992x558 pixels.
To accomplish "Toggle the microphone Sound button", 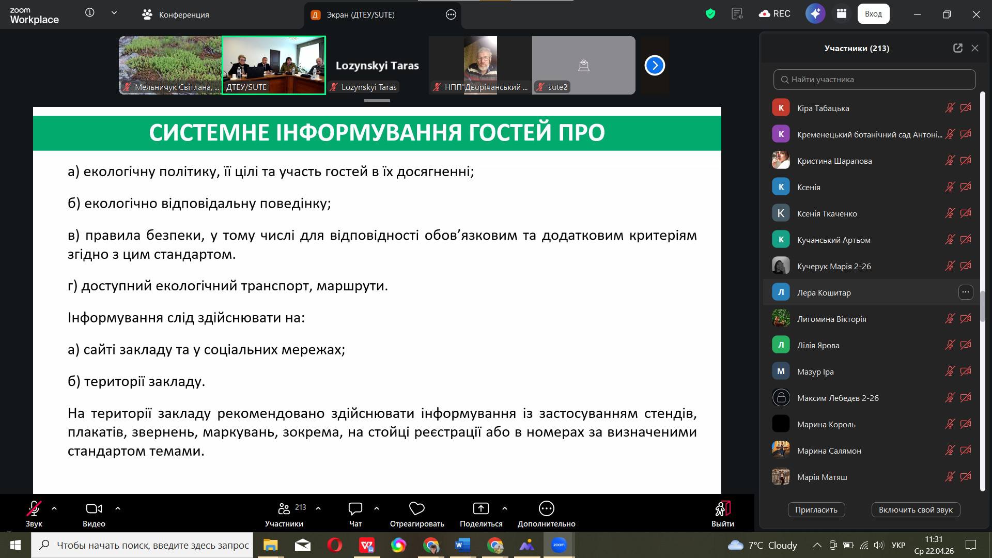I will [34, 509].
